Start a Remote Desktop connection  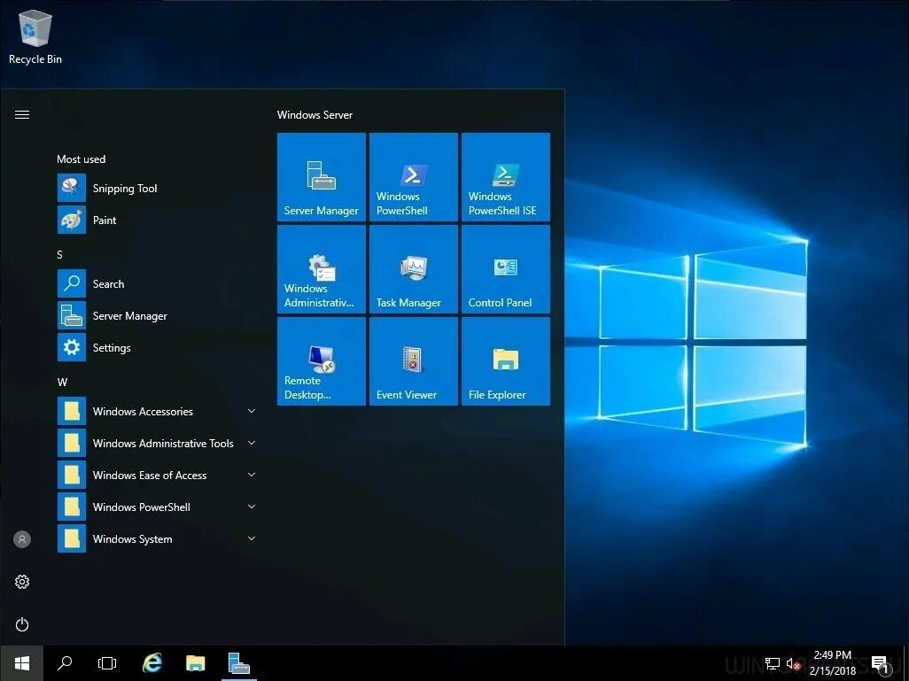321,360
